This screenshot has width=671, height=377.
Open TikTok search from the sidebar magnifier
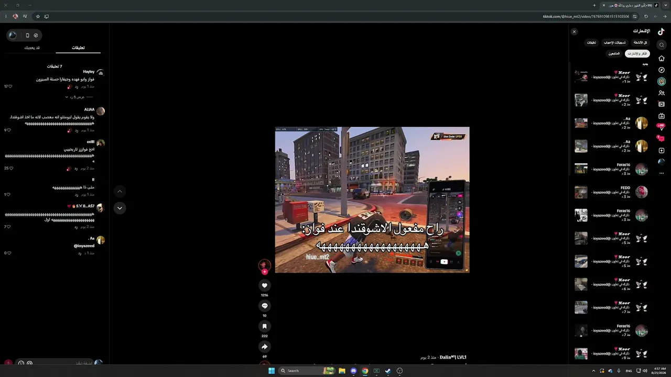coord(662,45)
